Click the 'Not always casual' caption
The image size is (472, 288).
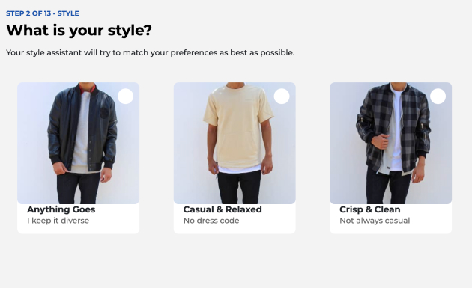375,221
